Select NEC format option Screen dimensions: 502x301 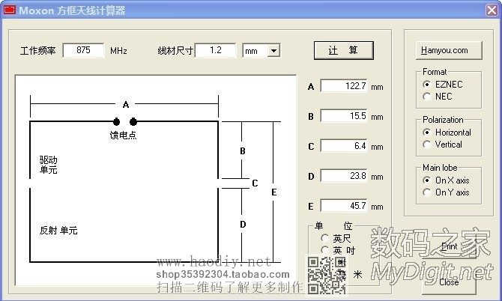[427, 96]
